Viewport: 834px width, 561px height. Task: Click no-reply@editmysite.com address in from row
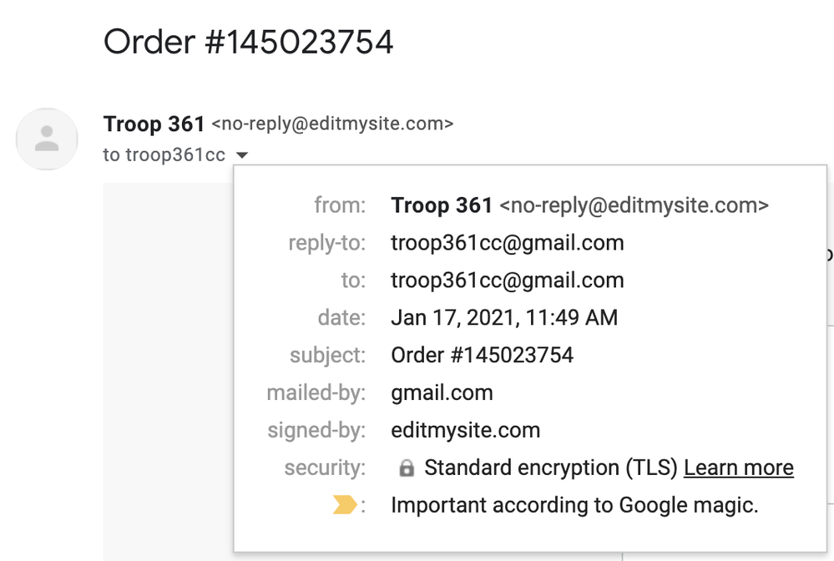pos(634,205)
